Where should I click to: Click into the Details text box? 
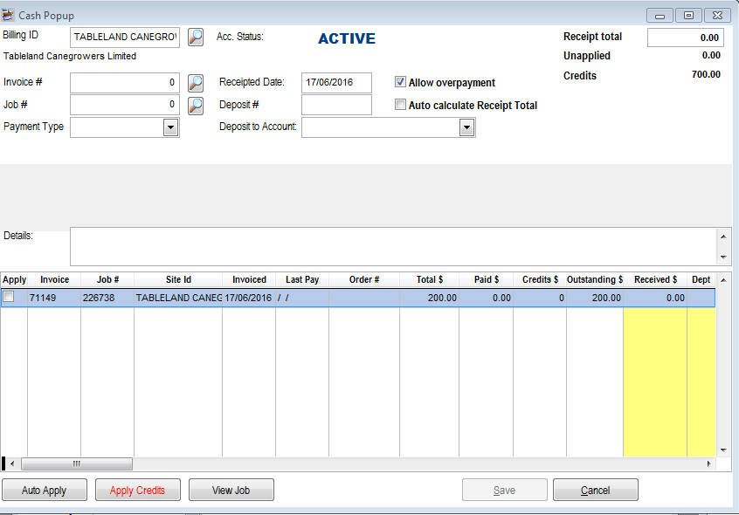coord(393,246)
